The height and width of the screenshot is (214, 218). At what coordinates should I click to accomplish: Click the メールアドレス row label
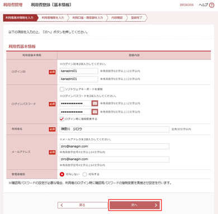click(21, 152)
